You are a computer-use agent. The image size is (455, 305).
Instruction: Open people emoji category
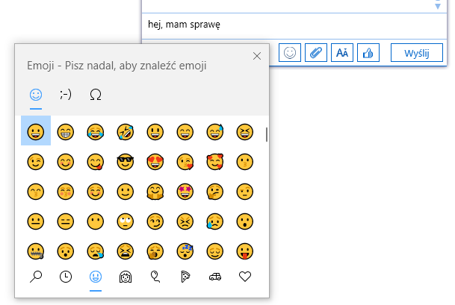(x=126, y=277)
